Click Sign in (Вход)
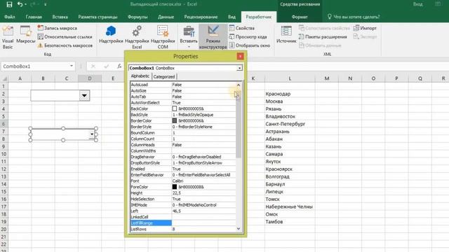 point(418,4)
